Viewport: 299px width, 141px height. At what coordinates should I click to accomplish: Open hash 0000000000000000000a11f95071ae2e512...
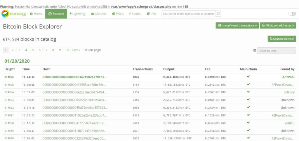(74, 123)
